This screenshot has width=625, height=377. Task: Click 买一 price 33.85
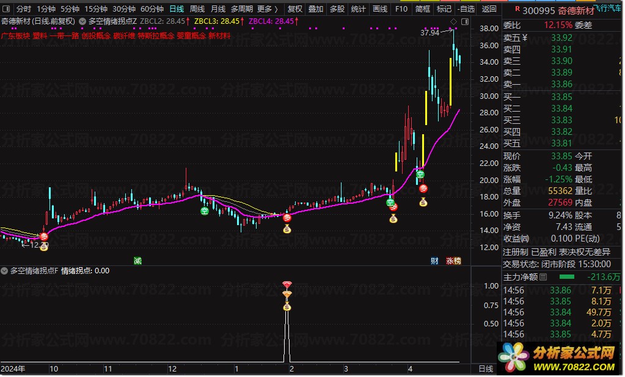point(561,97)
